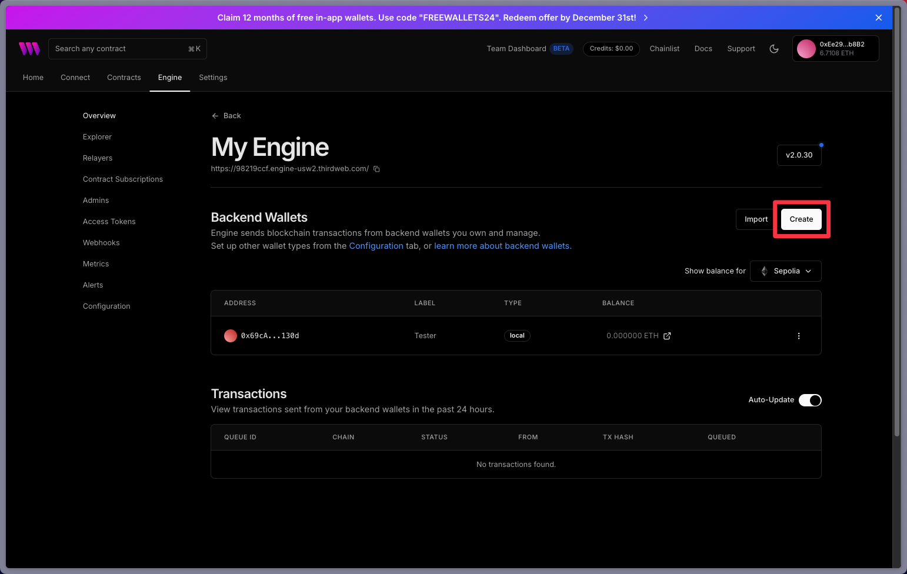Copy the engine URL
The image size is (907, 574).
click(x=377, y=169)
